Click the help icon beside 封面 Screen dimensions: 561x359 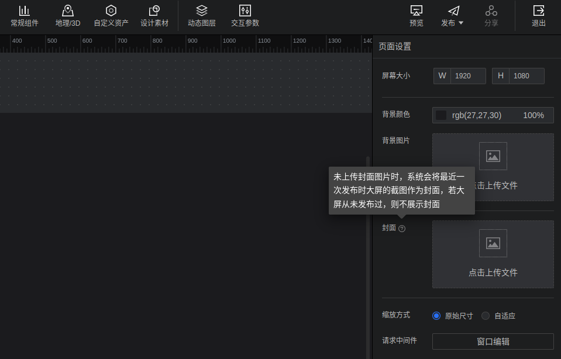point(402,229)
